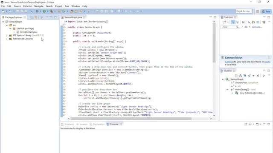Click the New file wizard icon
Screen dimensions: 273x153
pos(3,11)
